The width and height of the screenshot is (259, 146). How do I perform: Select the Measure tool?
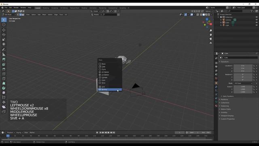point(4,54)
